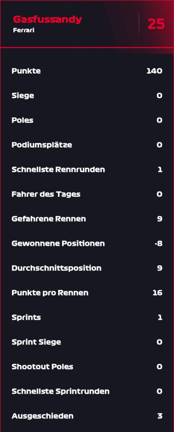Click the Gefahrene Rennen label
This screenshot has width=174, height=432.
(x=49, y=219)
